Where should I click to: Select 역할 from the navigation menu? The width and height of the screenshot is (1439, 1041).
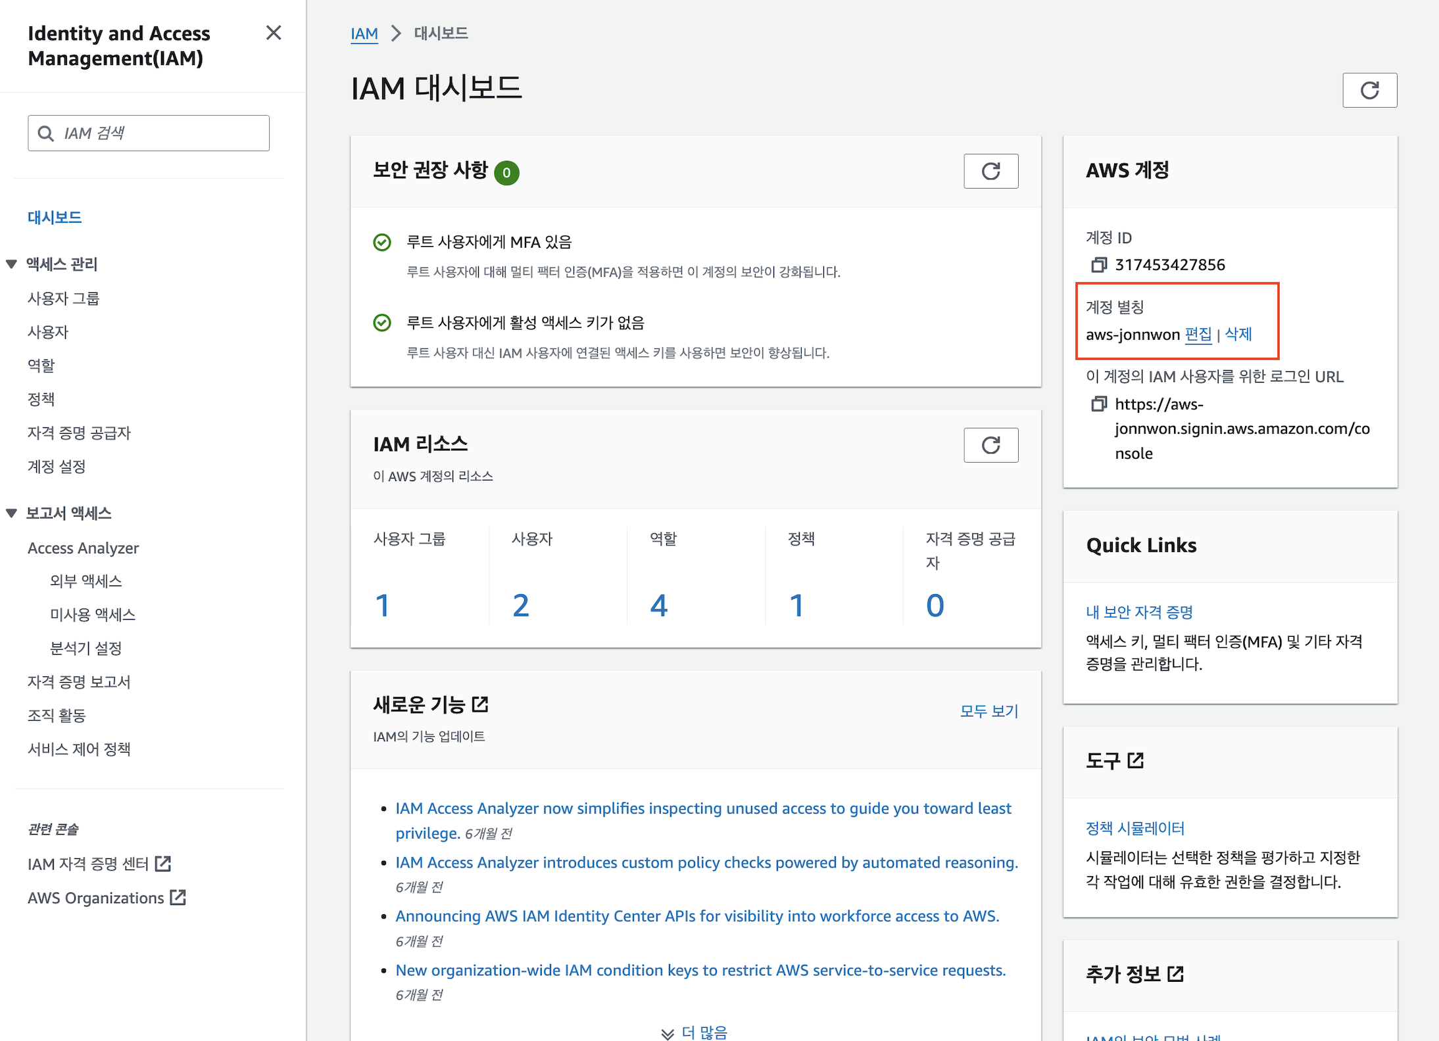tap(41, 365)
